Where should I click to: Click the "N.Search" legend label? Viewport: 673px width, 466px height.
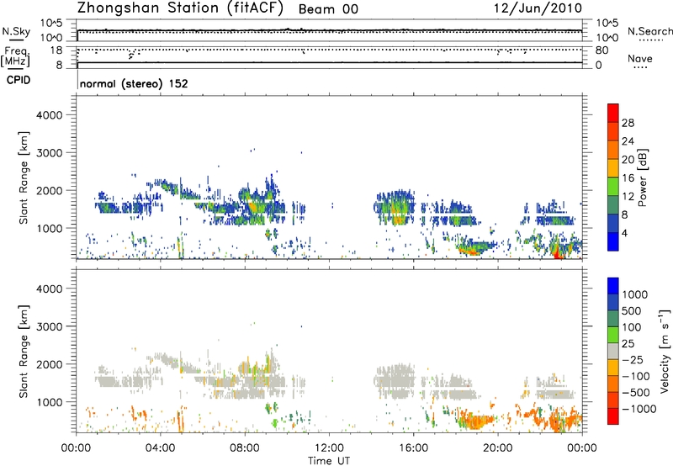click(x=649, y=31)
